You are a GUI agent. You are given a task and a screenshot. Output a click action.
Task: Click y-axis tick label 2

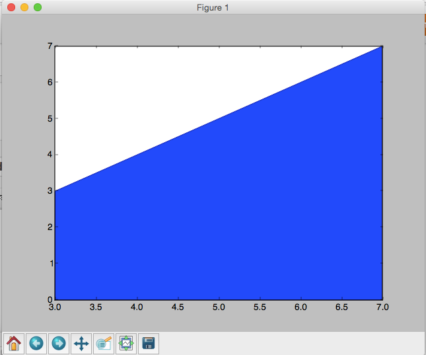pos(50,227)
